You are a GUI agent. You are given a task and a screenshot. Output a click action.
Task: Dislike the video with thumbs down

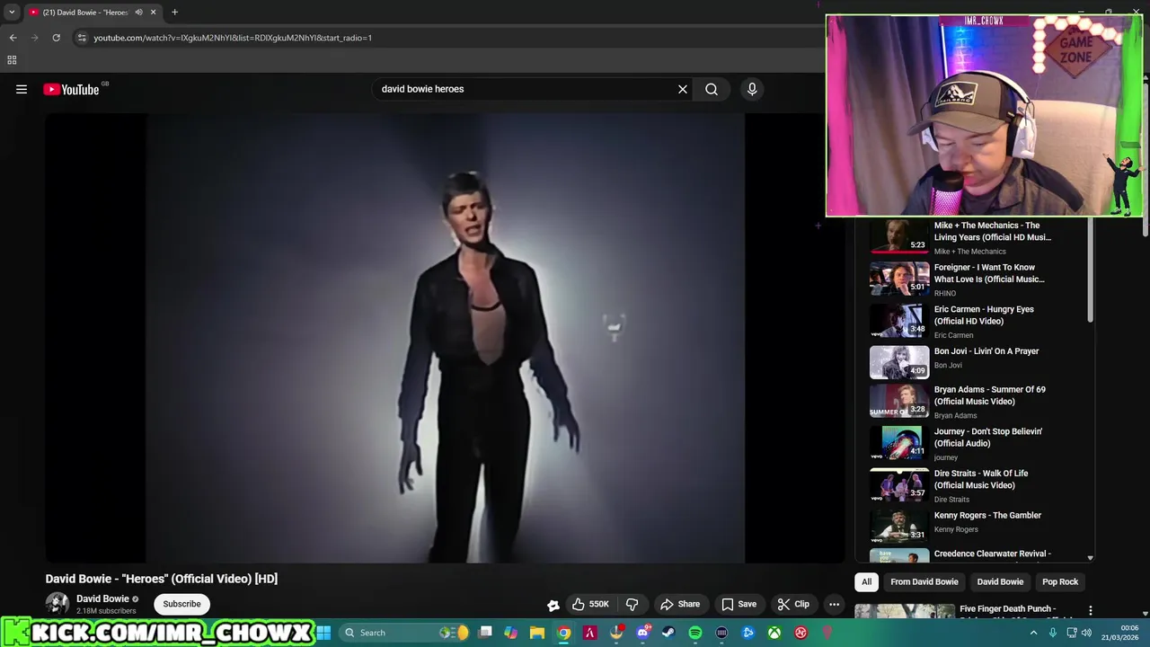tap(632, 604)
